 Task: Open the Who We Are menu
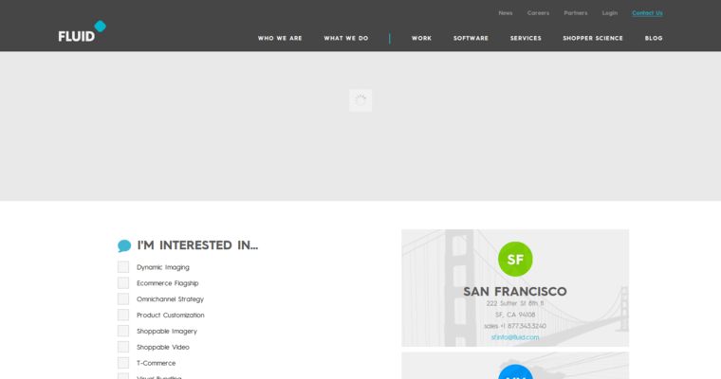coord(280,38)
